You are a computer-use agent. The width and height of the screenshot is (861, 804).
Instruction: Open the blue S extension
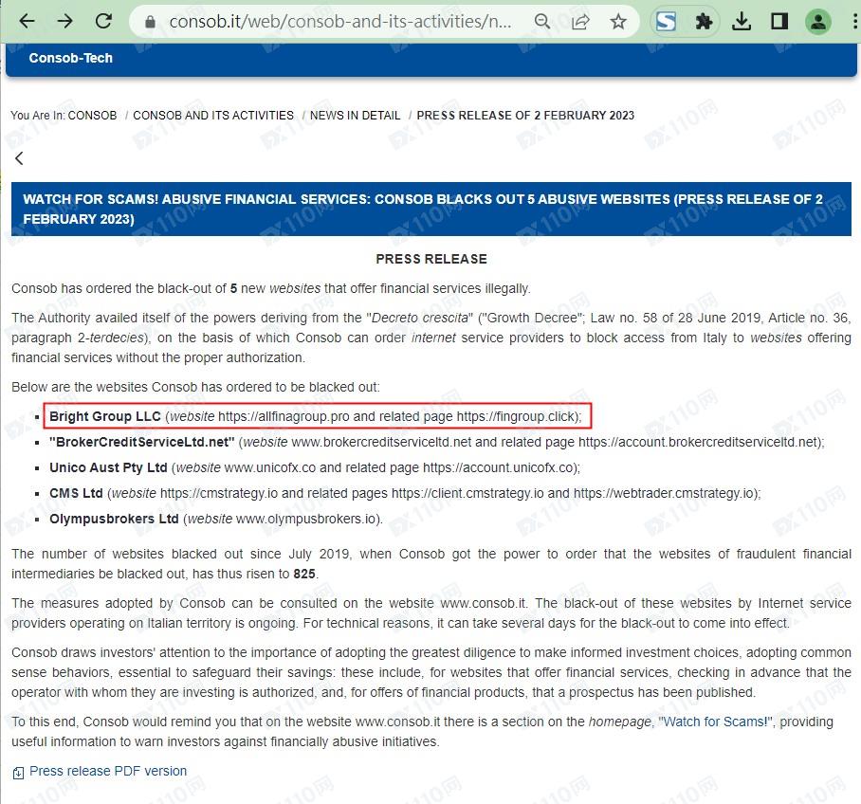666,22
